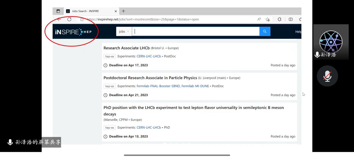Expand the jobs collection dropdown

click(124, 32)
